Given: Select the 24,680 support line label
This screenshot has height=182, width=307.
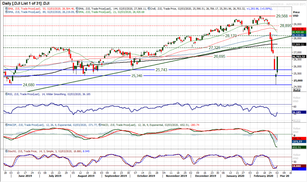Looking at the screenshot, I should 31,85.
